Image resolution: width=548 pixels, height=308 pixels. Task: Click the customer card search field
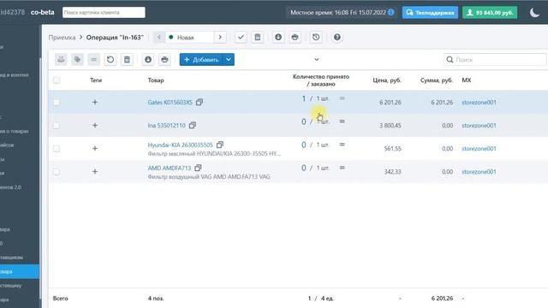tap(104, 12)
